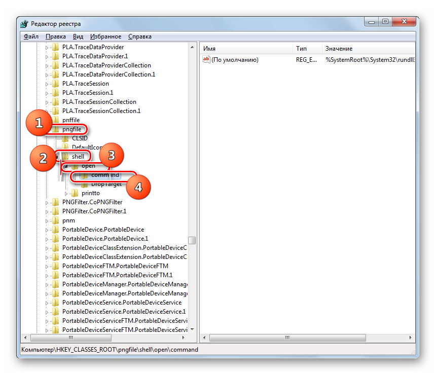Screen dimensions: 436x375
Task: Expand the PortableDeviceFTM.PortableDeviceFTM key
Action: pyautogui.click(x=47, y=266)
